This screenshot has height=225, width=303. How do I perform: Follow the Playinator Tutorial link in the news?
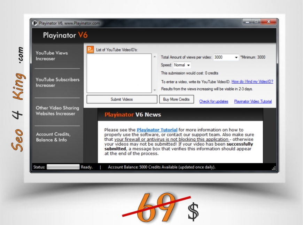click(x=157, y=130)
